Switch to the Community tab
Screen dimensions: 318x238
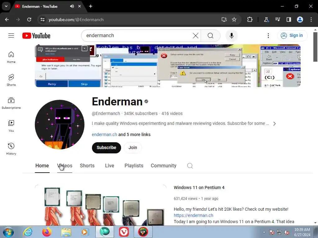click(x=163, y=166)
